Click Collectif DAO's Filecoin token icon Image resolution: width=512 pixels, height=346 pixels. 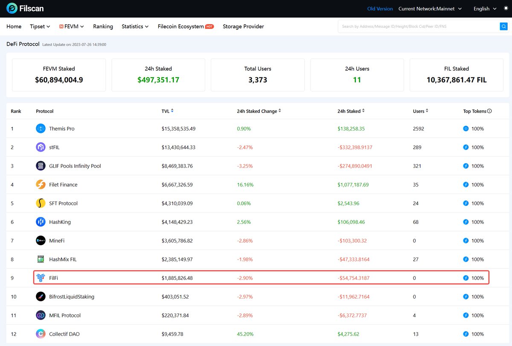[466, 334]
